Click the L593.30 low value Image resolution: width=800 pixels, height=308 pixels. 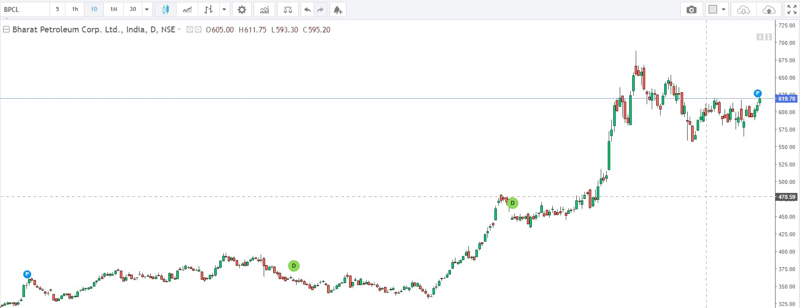(285, 30)
